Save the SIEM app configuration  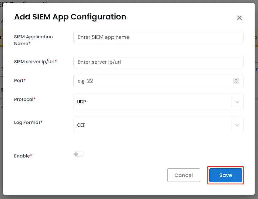click(x=225, y=175)
